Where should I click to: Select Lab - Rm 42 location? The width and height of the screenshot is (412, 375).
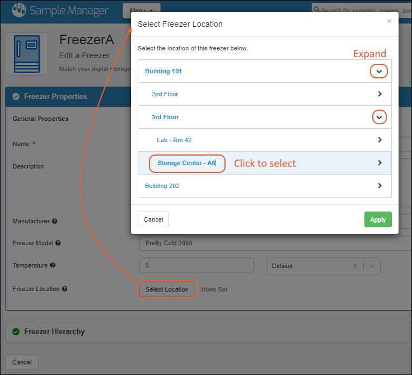click(x=174, y=140)
